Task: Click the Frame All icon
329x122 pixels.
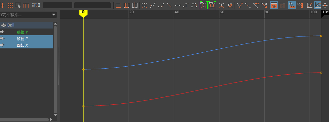Action: 118,5
